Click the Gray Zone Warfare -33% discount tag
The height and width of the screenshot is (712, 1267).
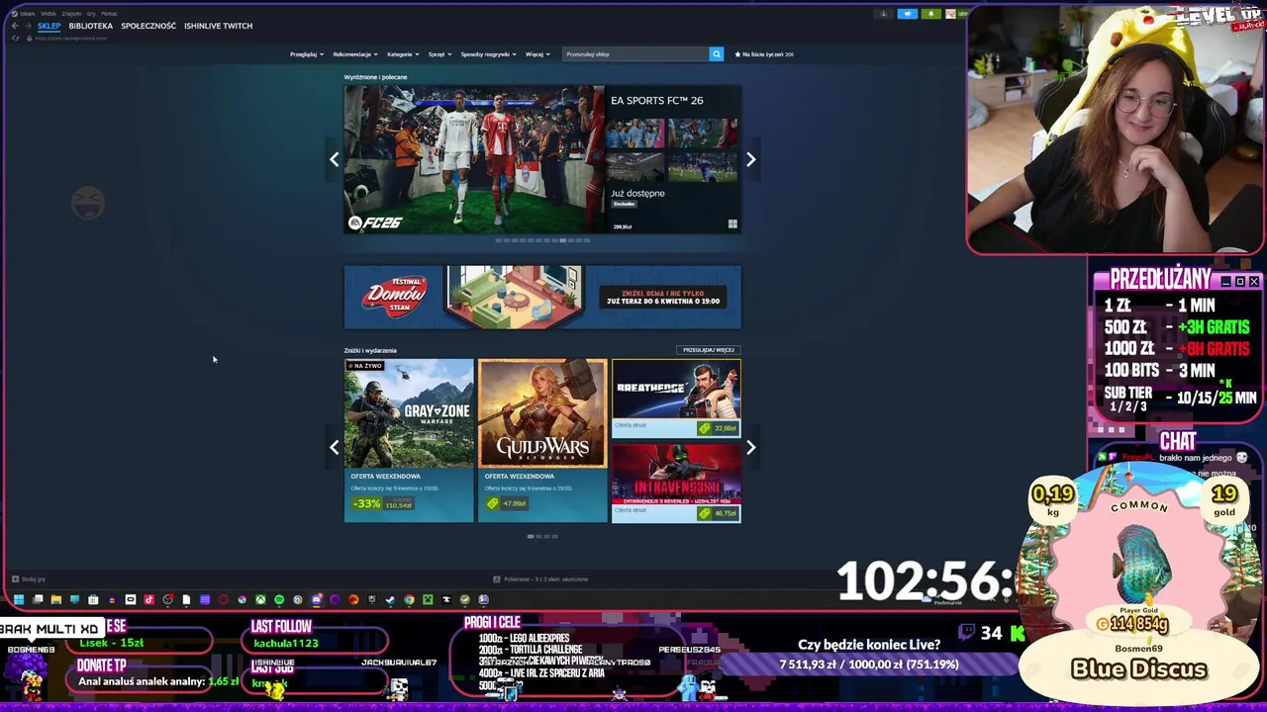point(366,503)
